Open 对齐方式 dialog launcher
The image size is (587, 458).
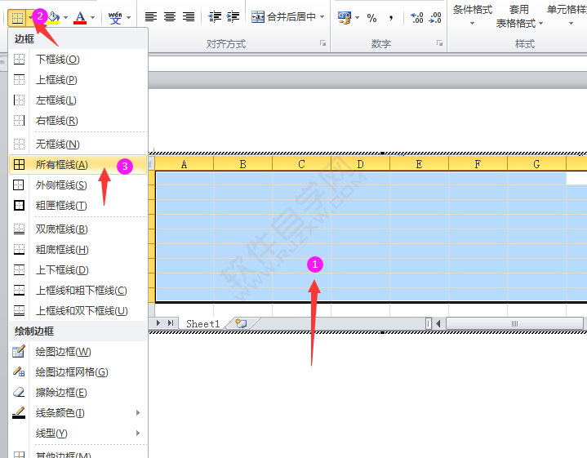[x=323, y=43]
